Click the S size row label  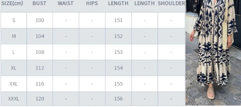point(14,20)
